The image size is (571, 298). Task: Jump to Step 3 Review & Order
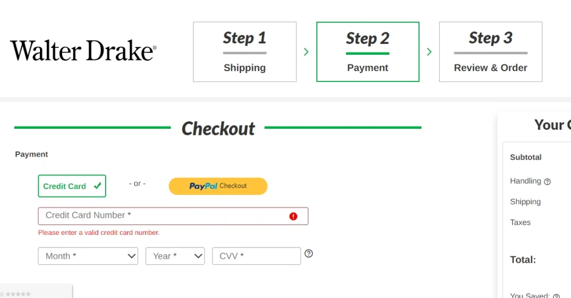(490, 52)
